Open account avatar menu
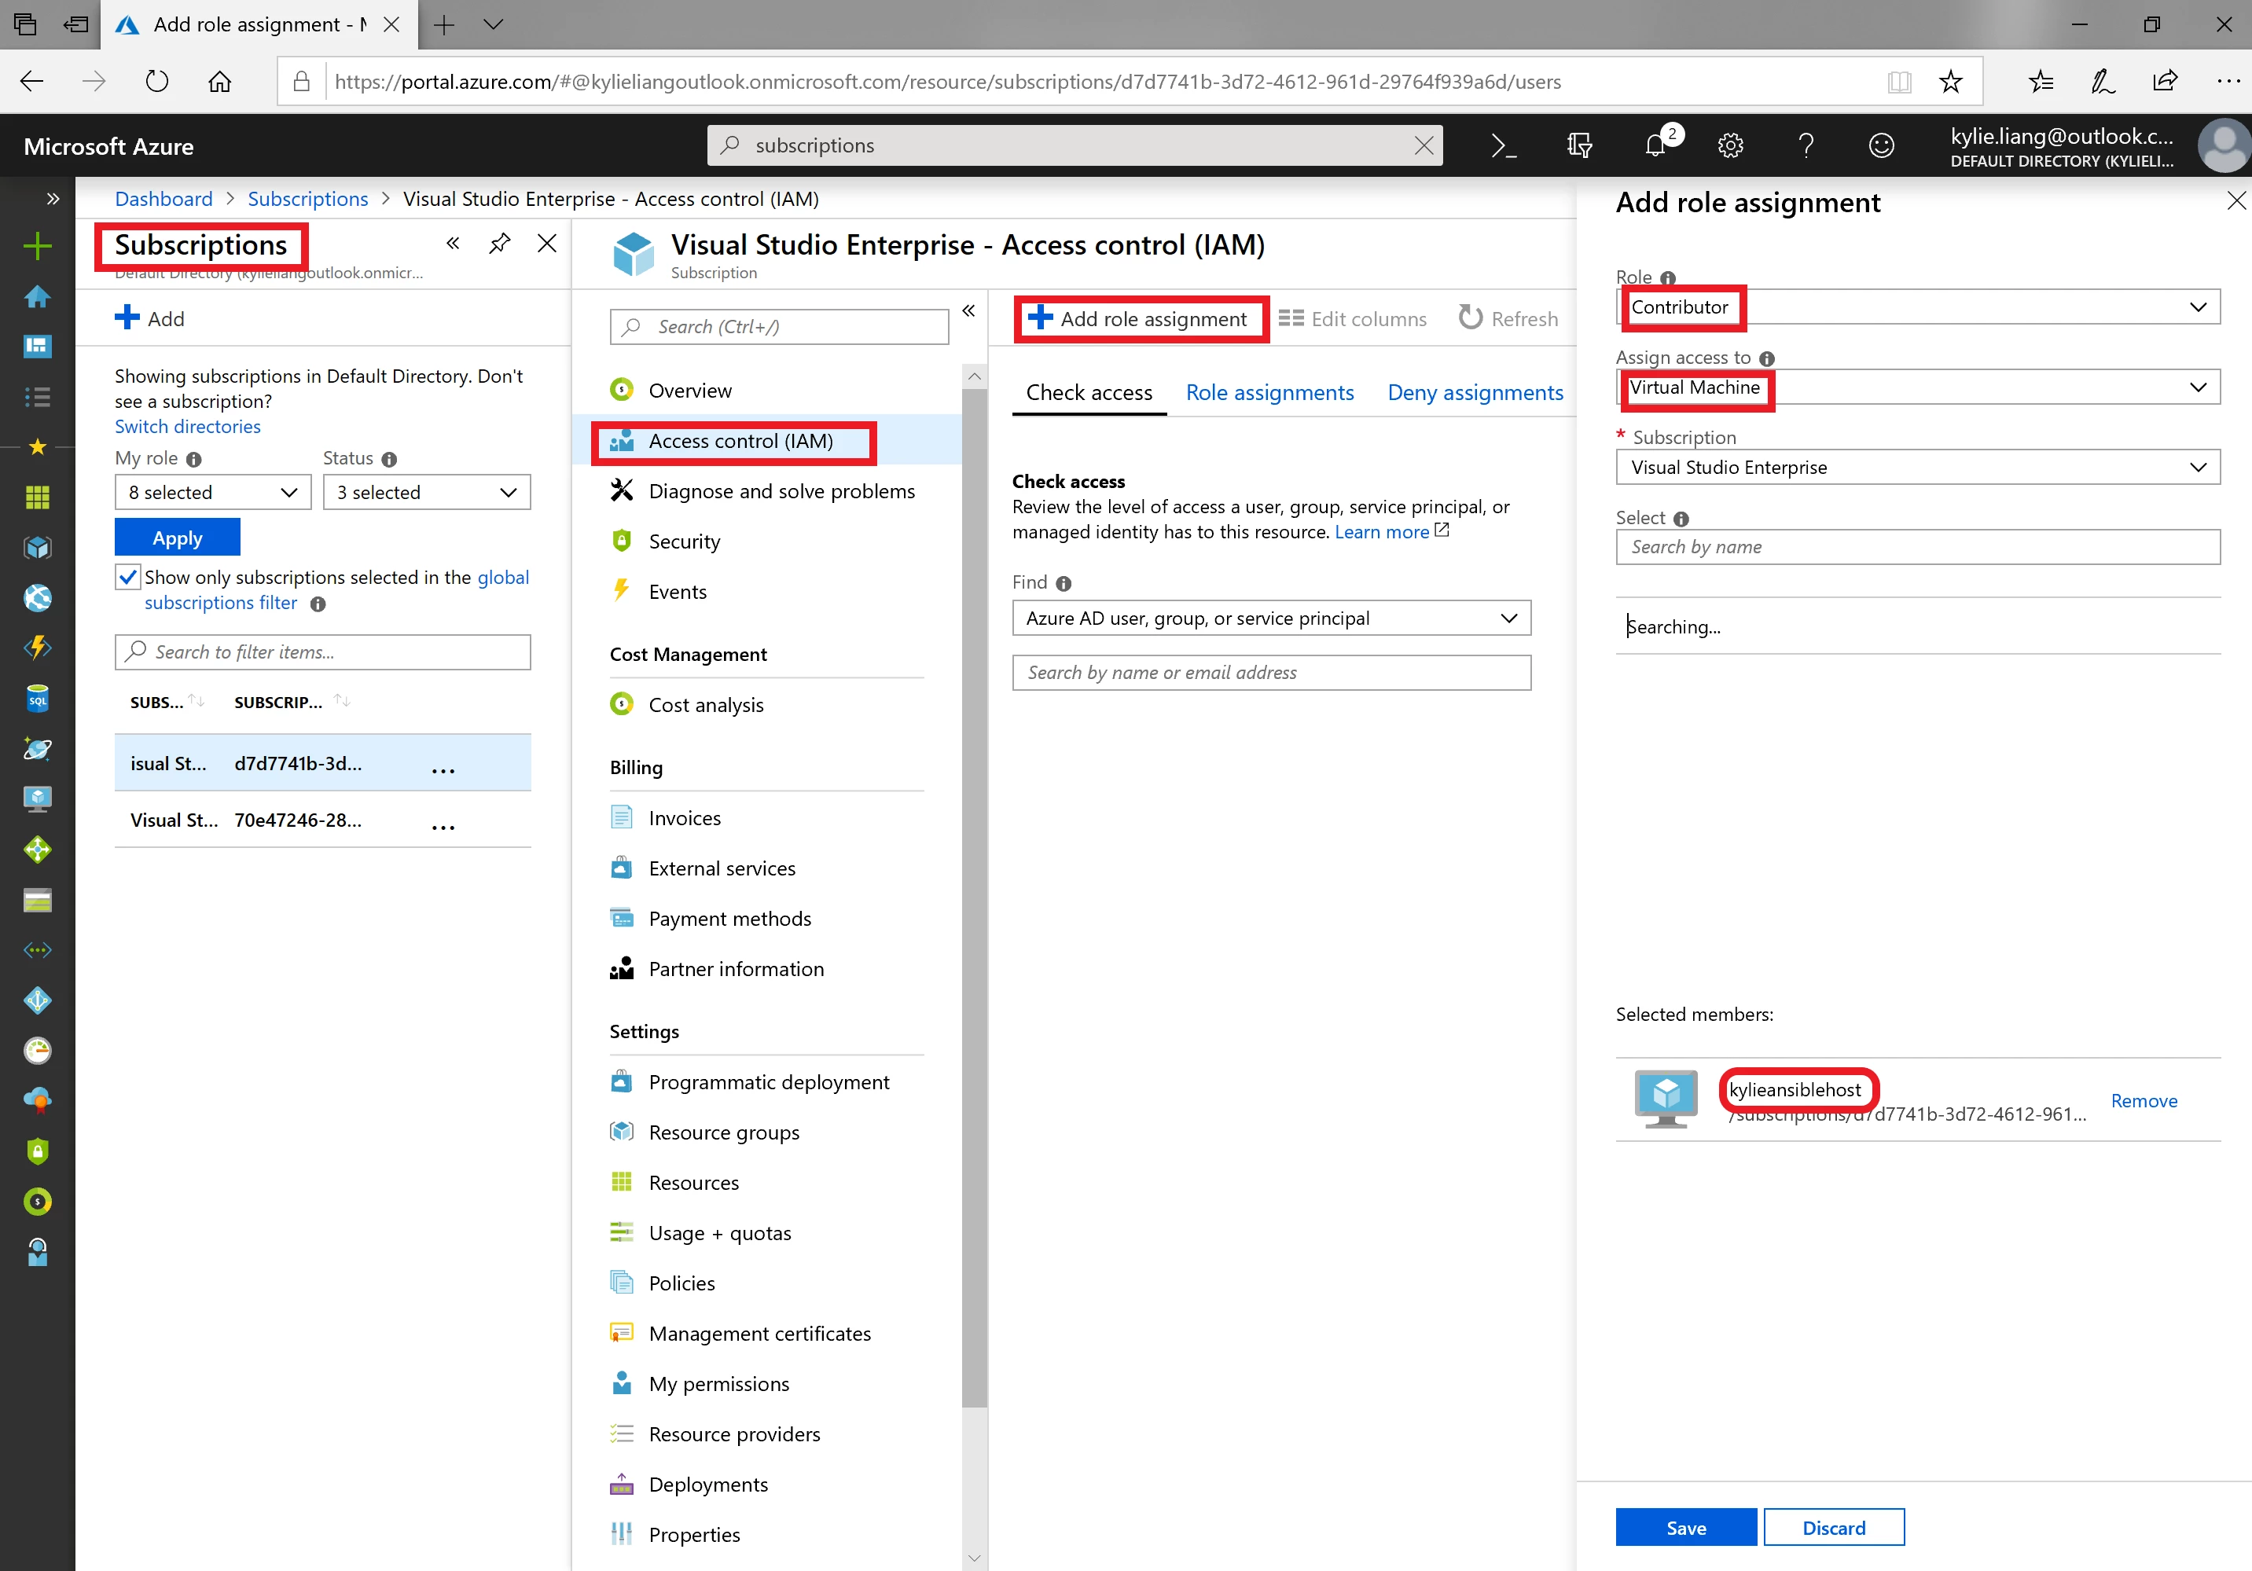 tap(2224, 146)
